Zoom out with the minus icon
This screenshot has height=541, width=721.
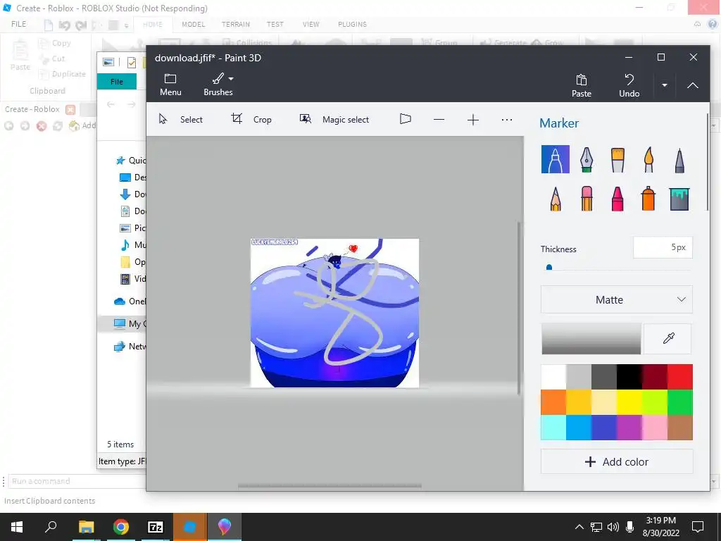439,120
